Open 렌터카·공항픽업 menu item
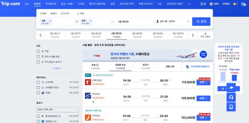This screenshot has height=123, width=249. (x=97, y=4)
